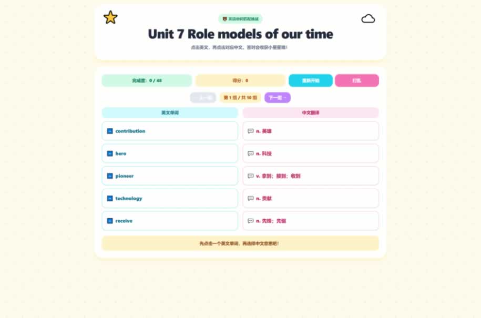Viewport: 481px width, 318px height.
Task: Choose the translation v. 拿到；接到；收到
Action: click(311, 176)
